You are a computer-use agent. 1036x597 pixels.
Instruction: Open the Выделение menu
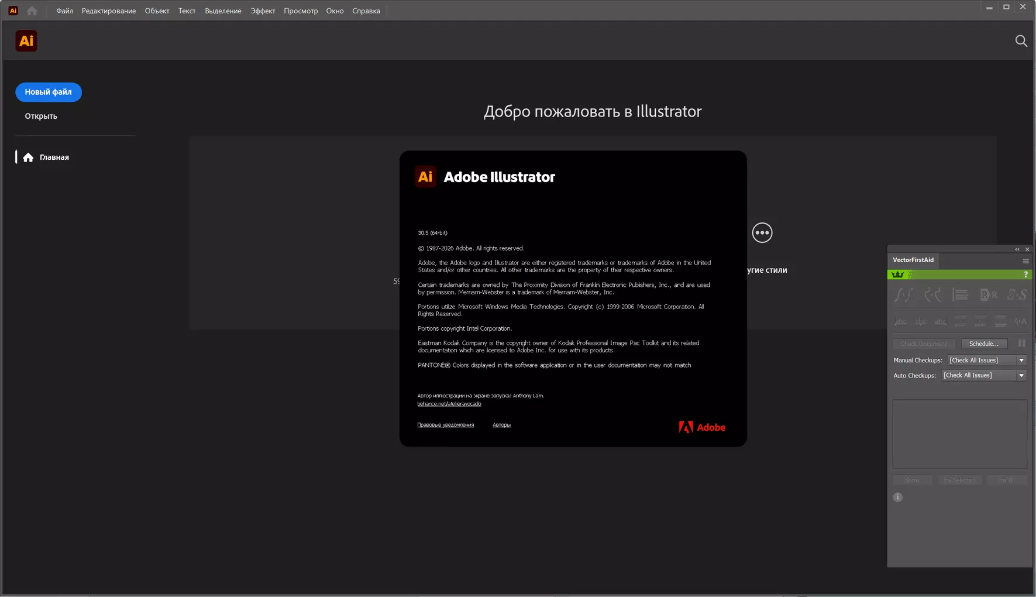pos(223,11)
